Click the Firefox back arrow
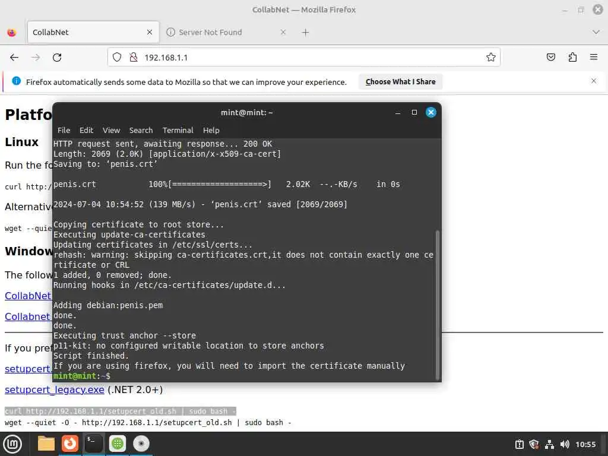This screenshot has width=608, height=456. click(x=14, y=58)
